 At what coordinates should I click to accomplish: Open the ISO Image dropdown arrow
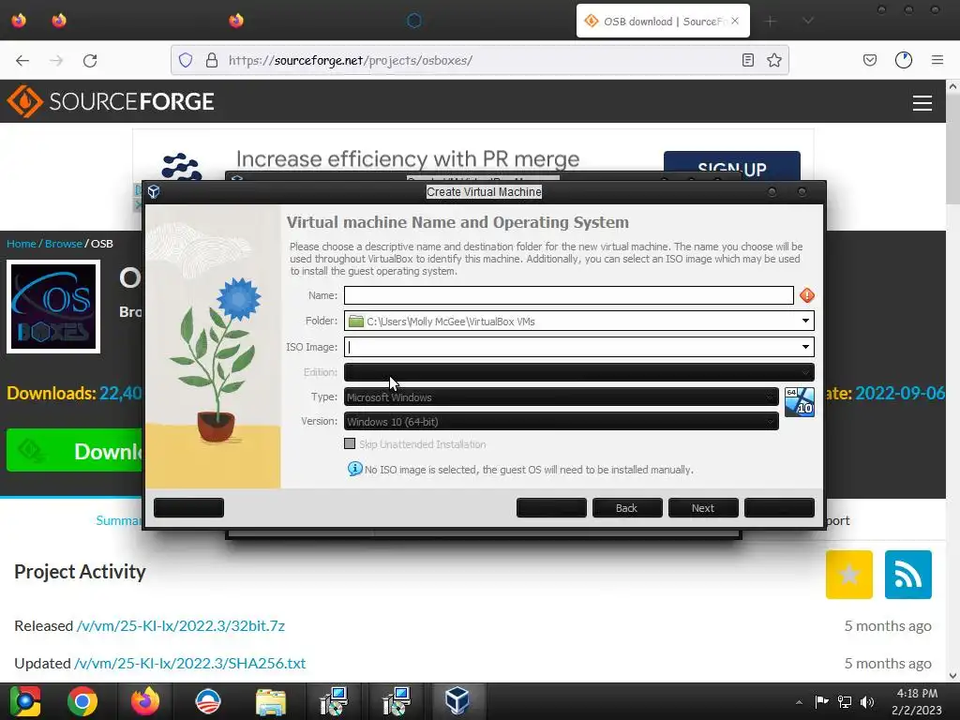point(805,347)
